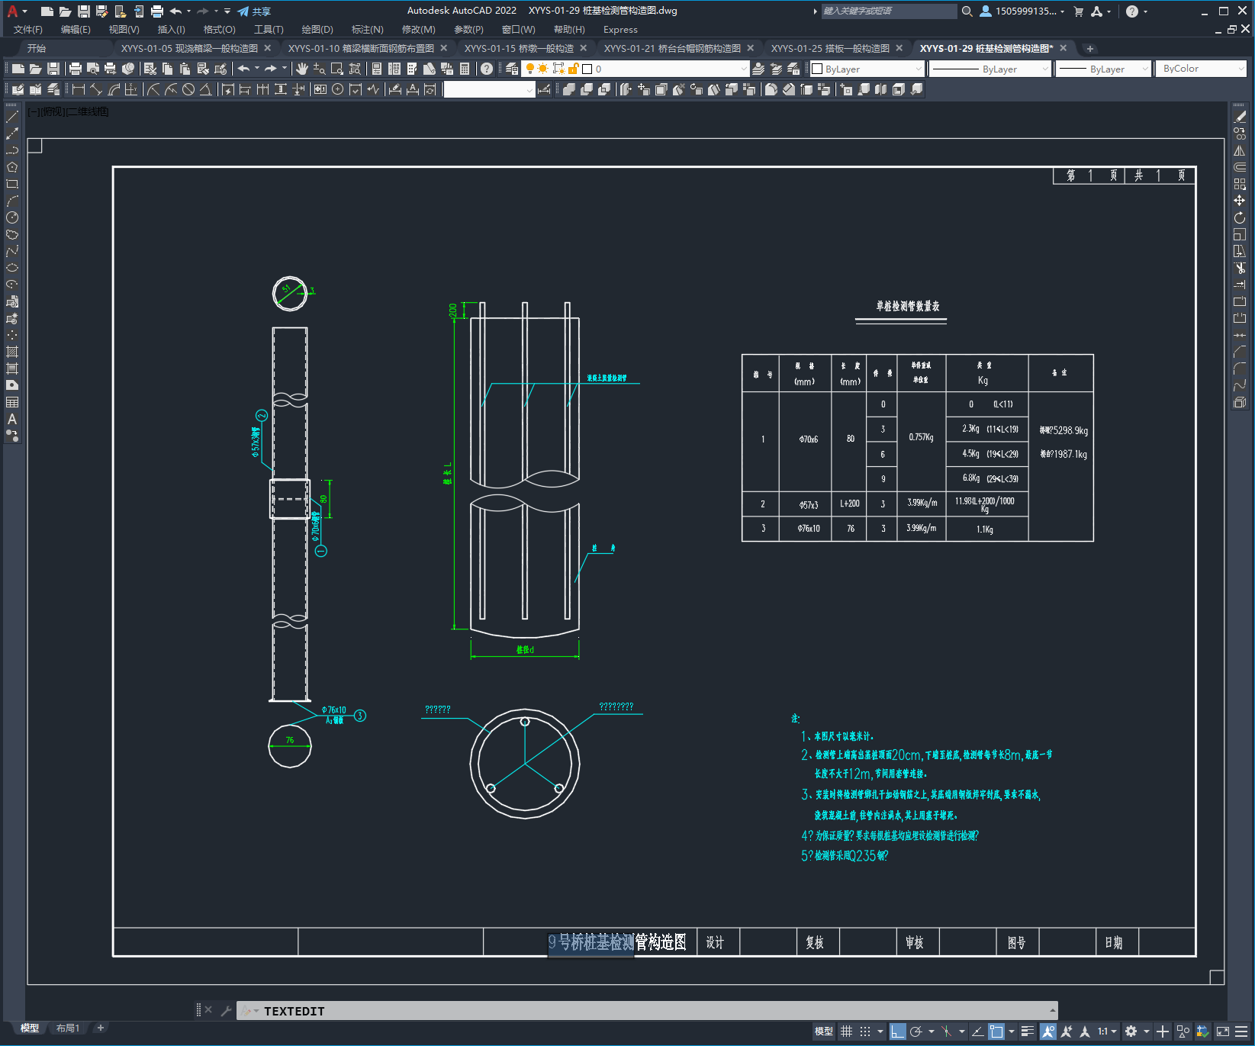This screenshot has height=1046, width=1255.
Task: Close the XYYS-01-15 drawing tab
Action: click(x=584, y=48)
